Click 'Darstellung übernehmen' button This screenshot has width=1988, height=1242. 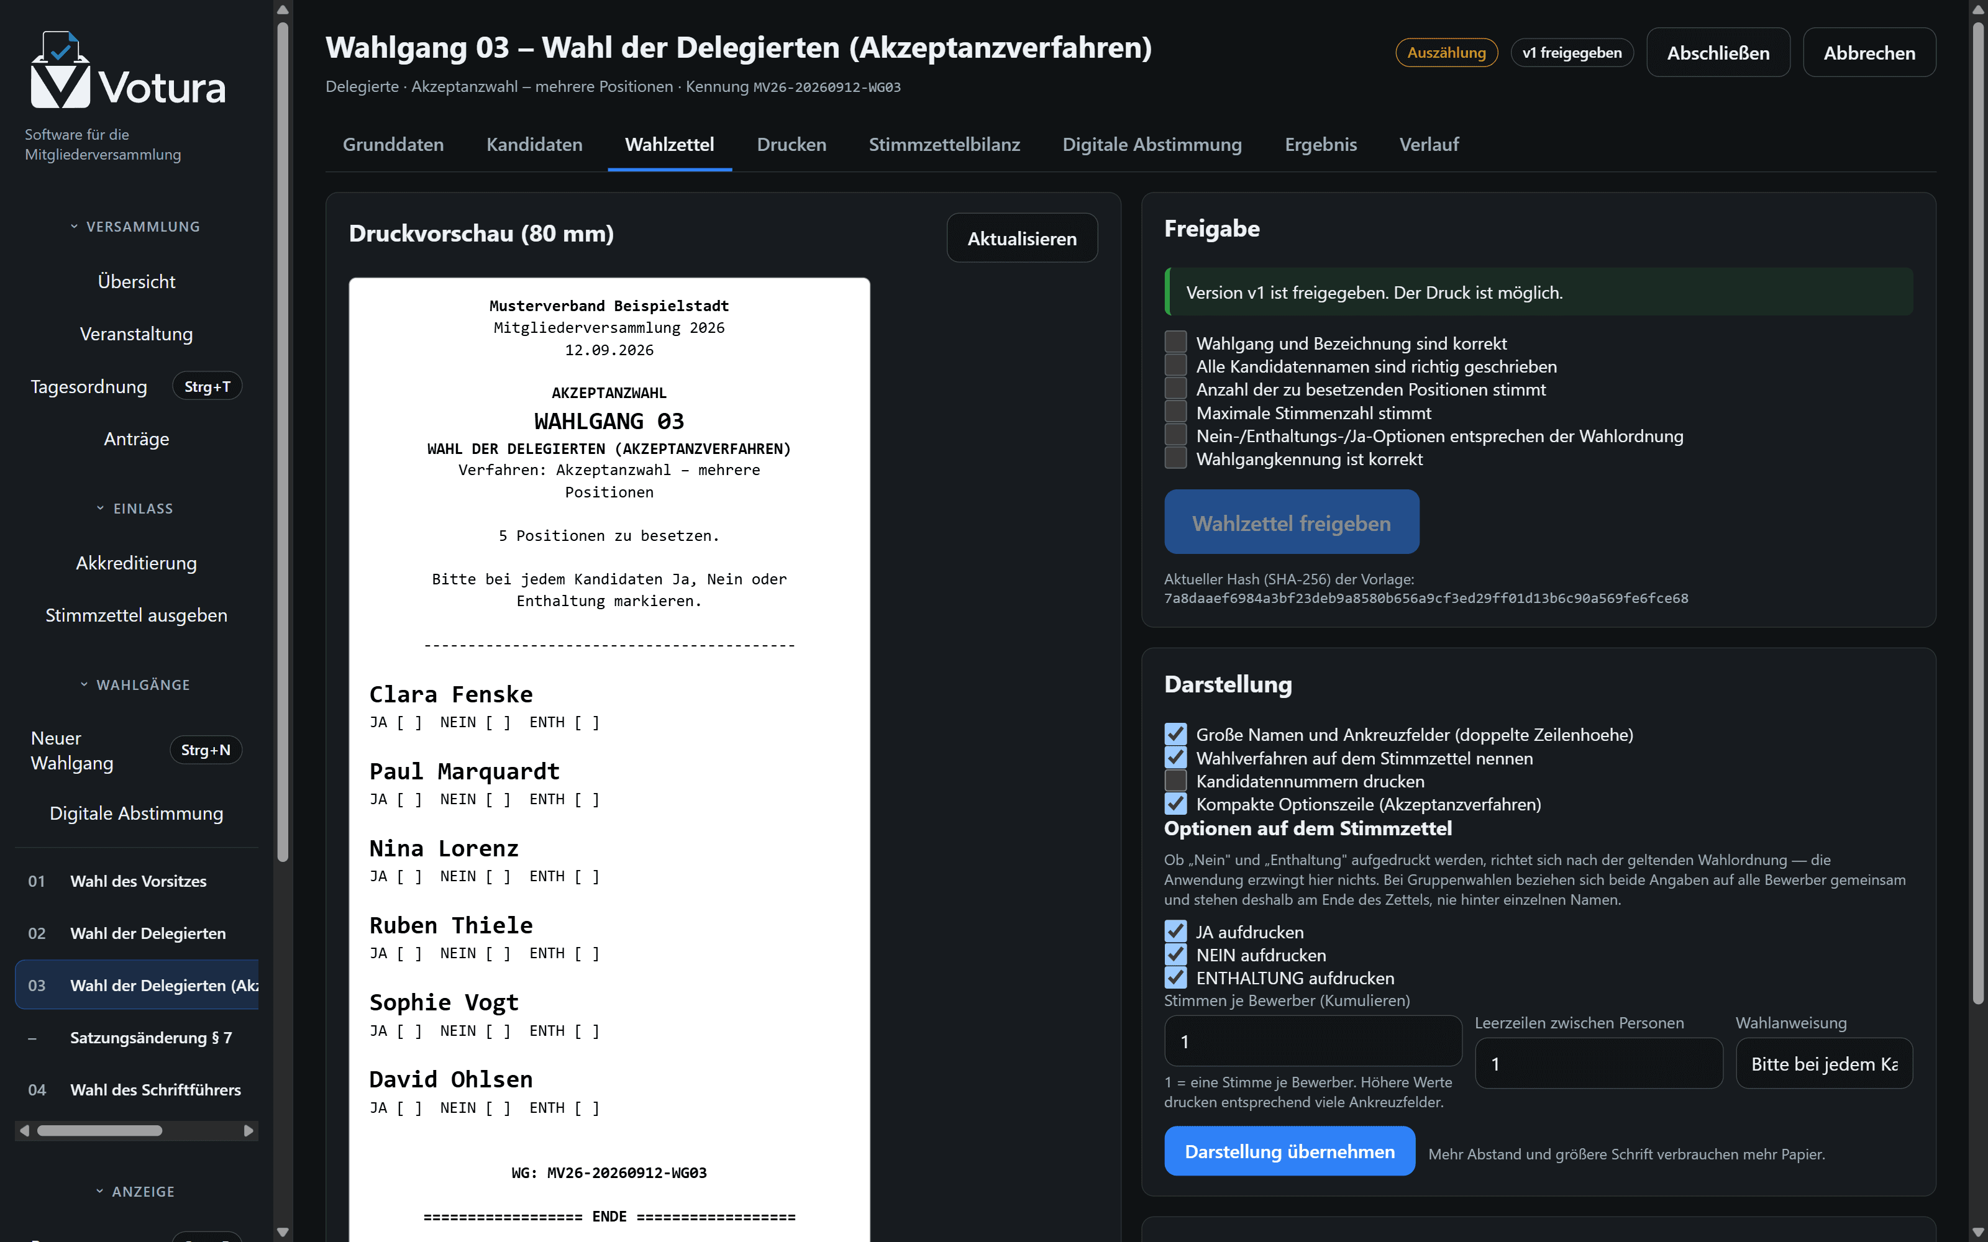[x=1289, y=1151]
